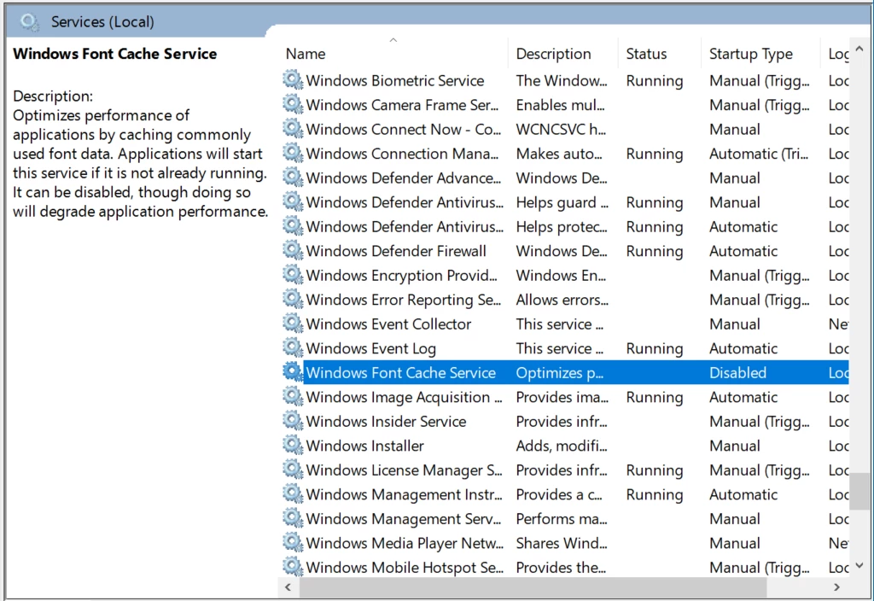
Task: Sort services by the Description column header
Action: 563,54
